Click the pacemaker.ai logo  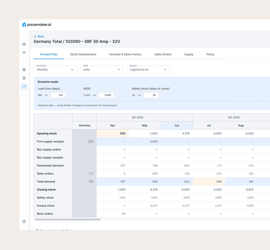pyautogui.click(x=37, y=24)
